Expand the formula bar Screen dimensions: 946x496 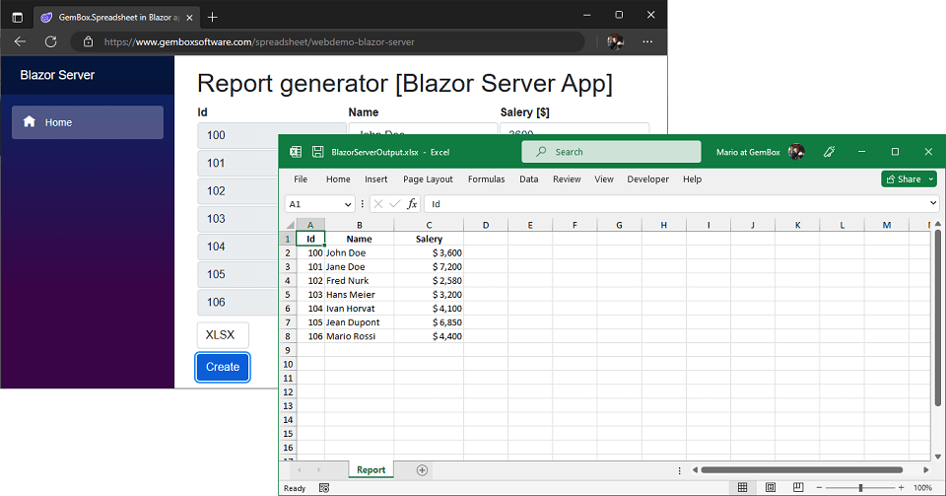[933, 204]
